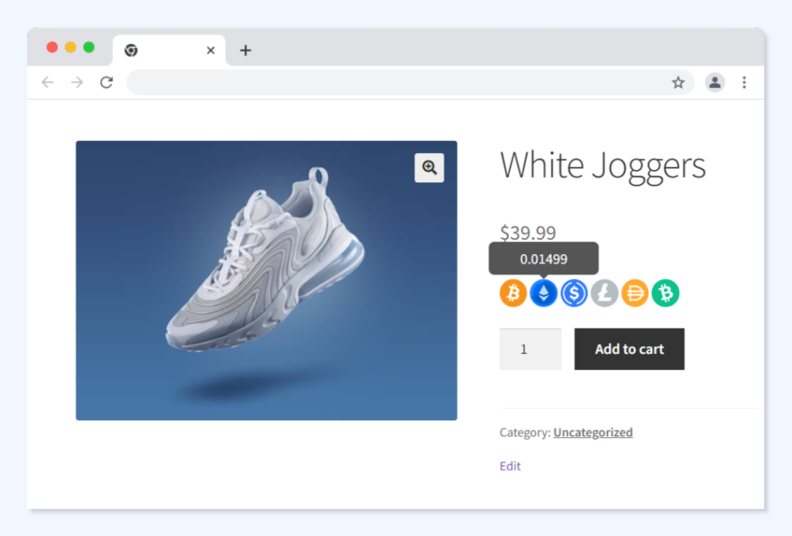Go back to the previous page
Viewport: 792px width, 536px height.
tap(48, 83)
